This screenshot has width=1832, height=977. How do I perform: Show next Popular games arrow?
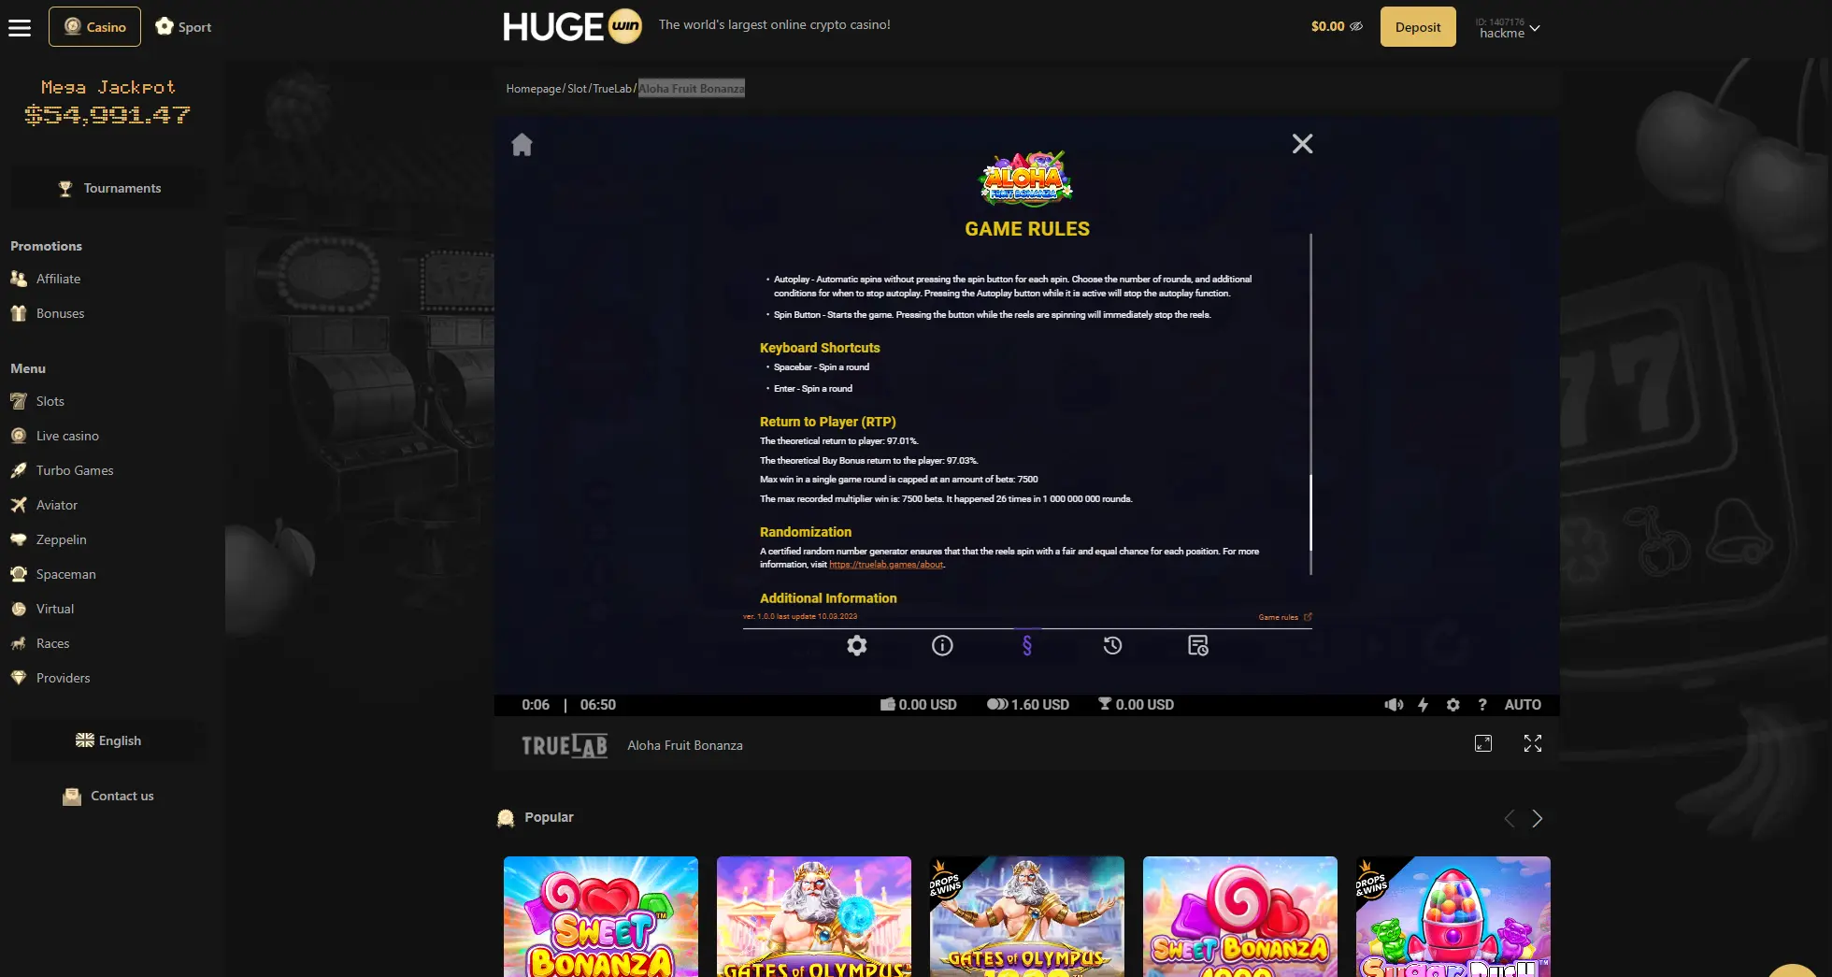pos(1538,819)
